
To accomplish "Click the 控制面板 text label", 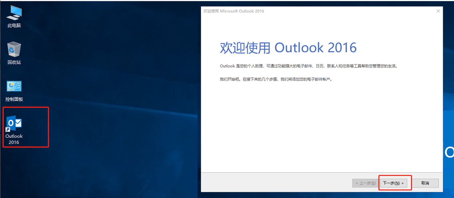I will [14, 99].
